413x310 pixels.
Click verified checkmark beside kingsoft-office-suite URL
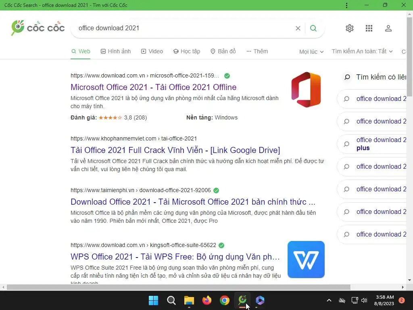tap(221, 245)
